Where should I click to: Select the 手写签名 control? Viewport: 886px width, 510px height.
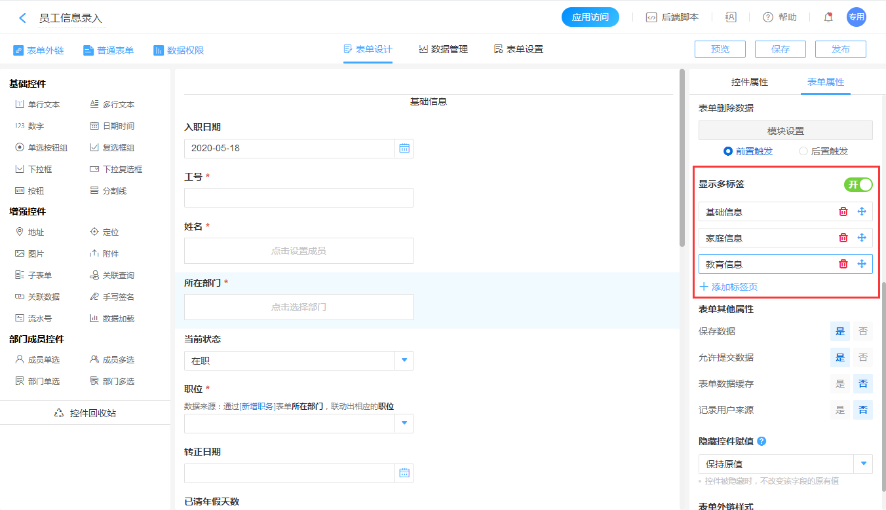(x=111, y=297)
